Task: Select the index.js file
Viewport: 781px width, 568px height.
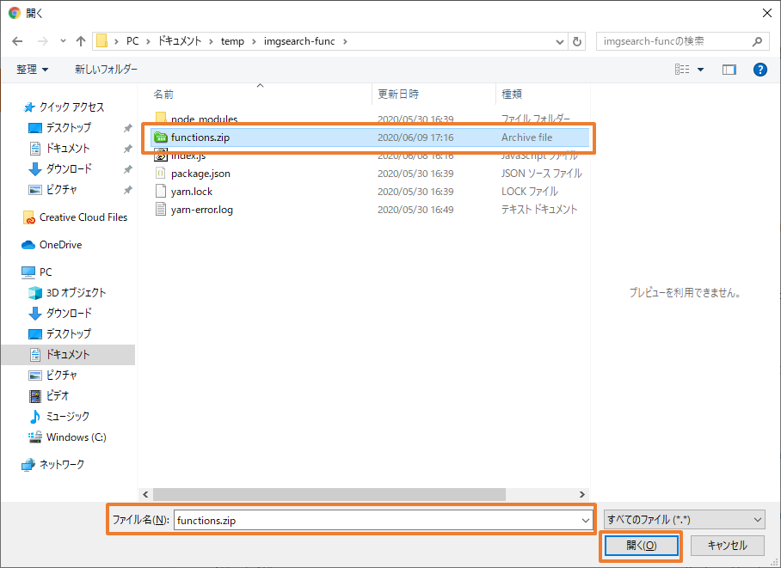Action: 188,156
